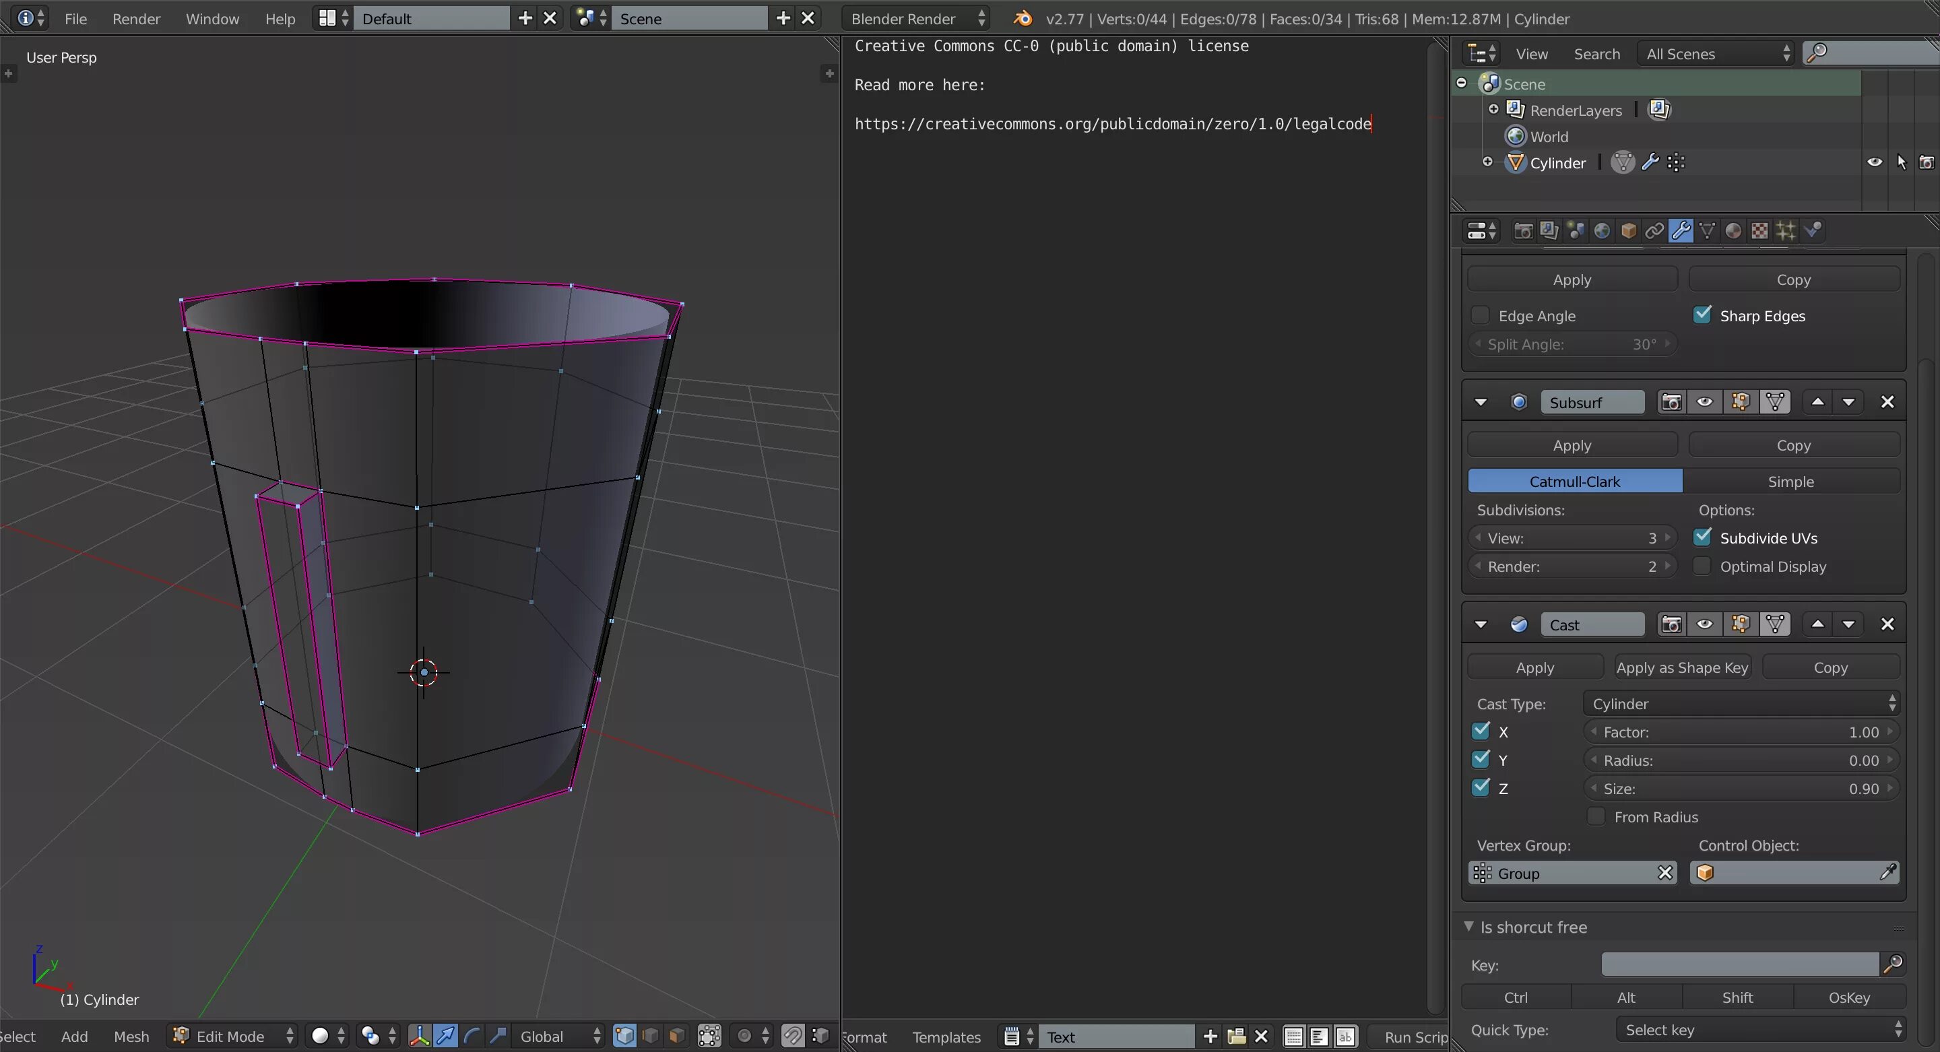Open the Texture properties checker icon
This screenshot has height=1052, width=1940.
pos(1759,231)
